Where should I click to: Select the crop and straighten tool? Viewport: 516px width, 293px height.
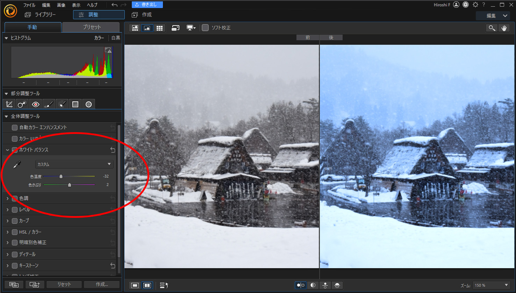point(9,104)
